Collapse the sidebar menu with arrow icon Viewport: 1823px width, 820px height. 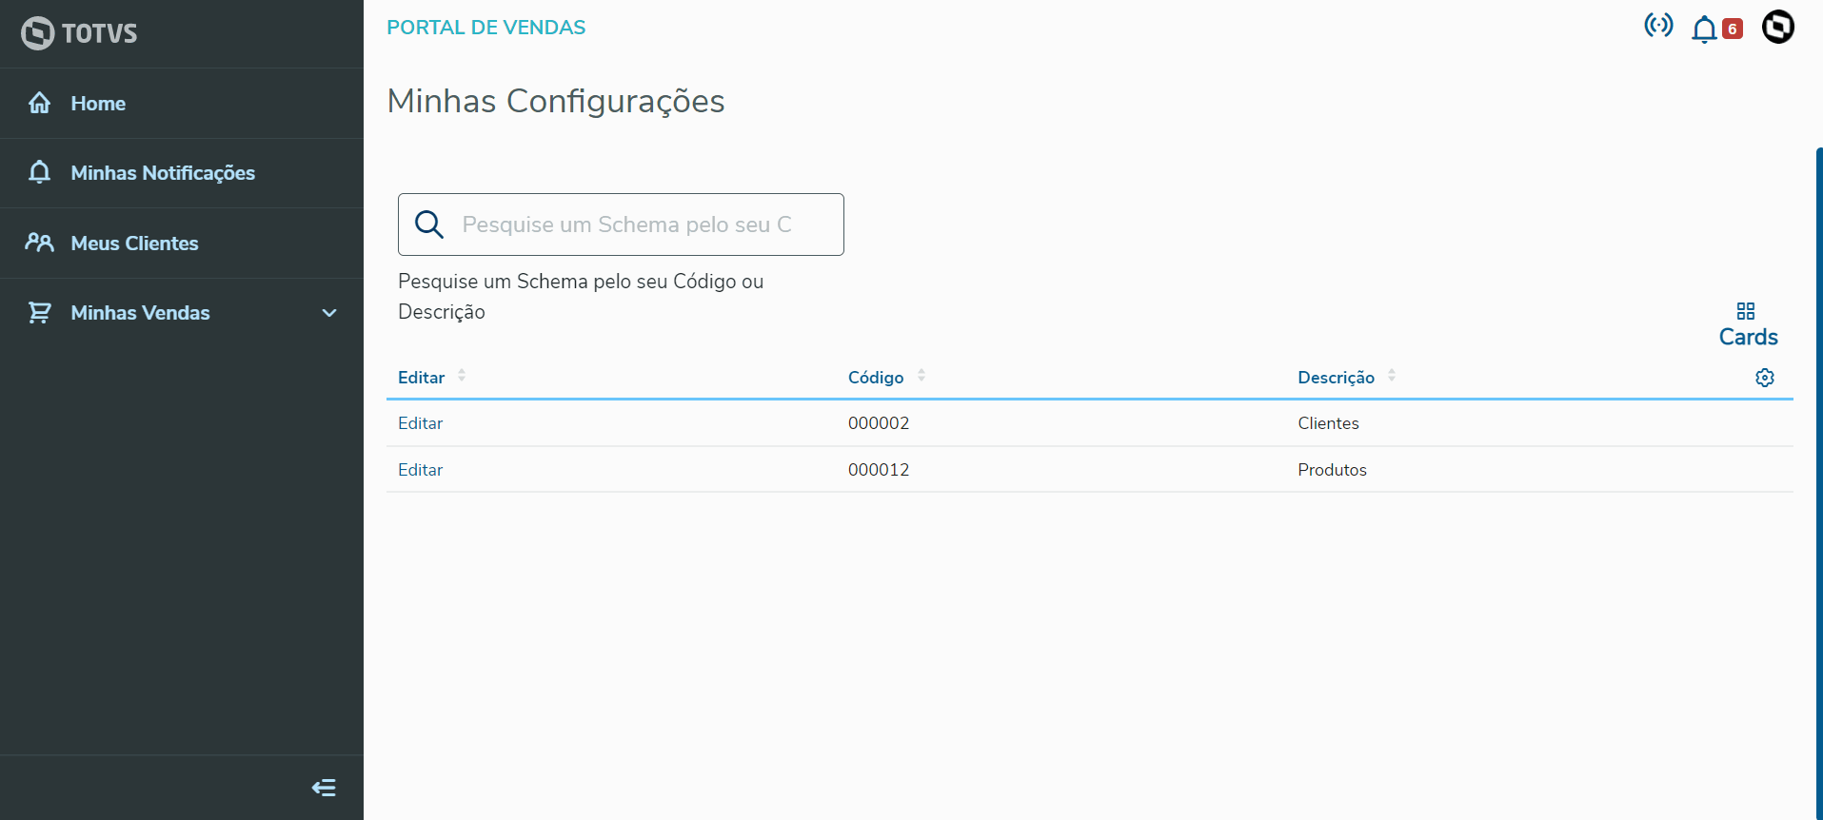coord(324,788)
